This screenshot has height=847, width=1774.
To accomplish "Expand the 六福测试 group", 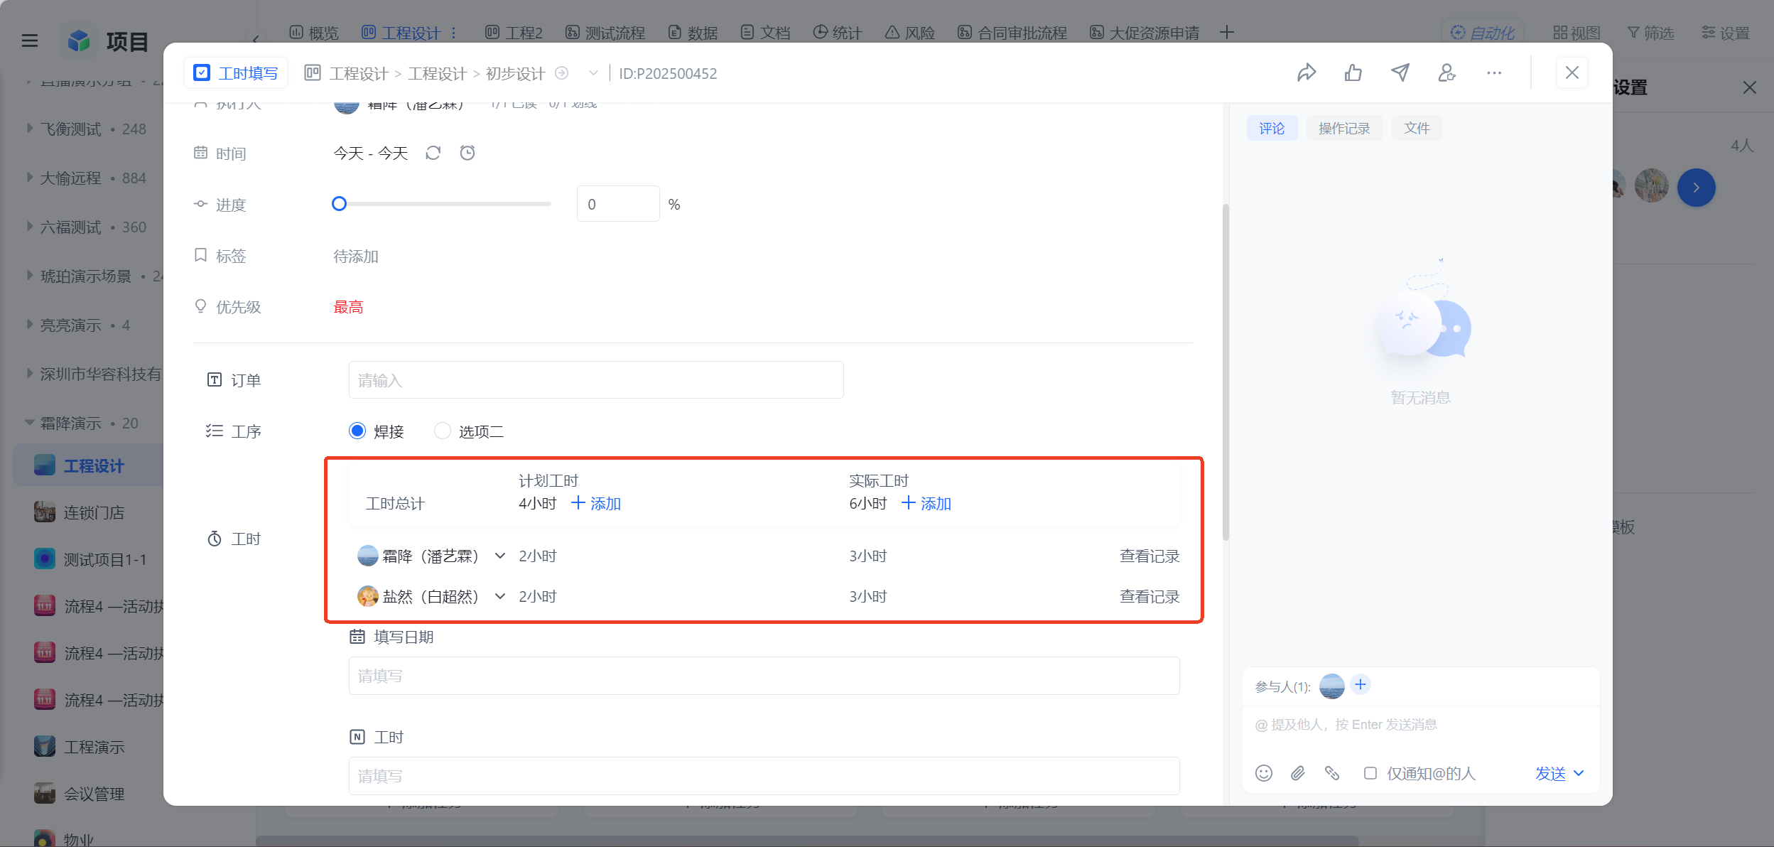I will click(x=30, y=227).
